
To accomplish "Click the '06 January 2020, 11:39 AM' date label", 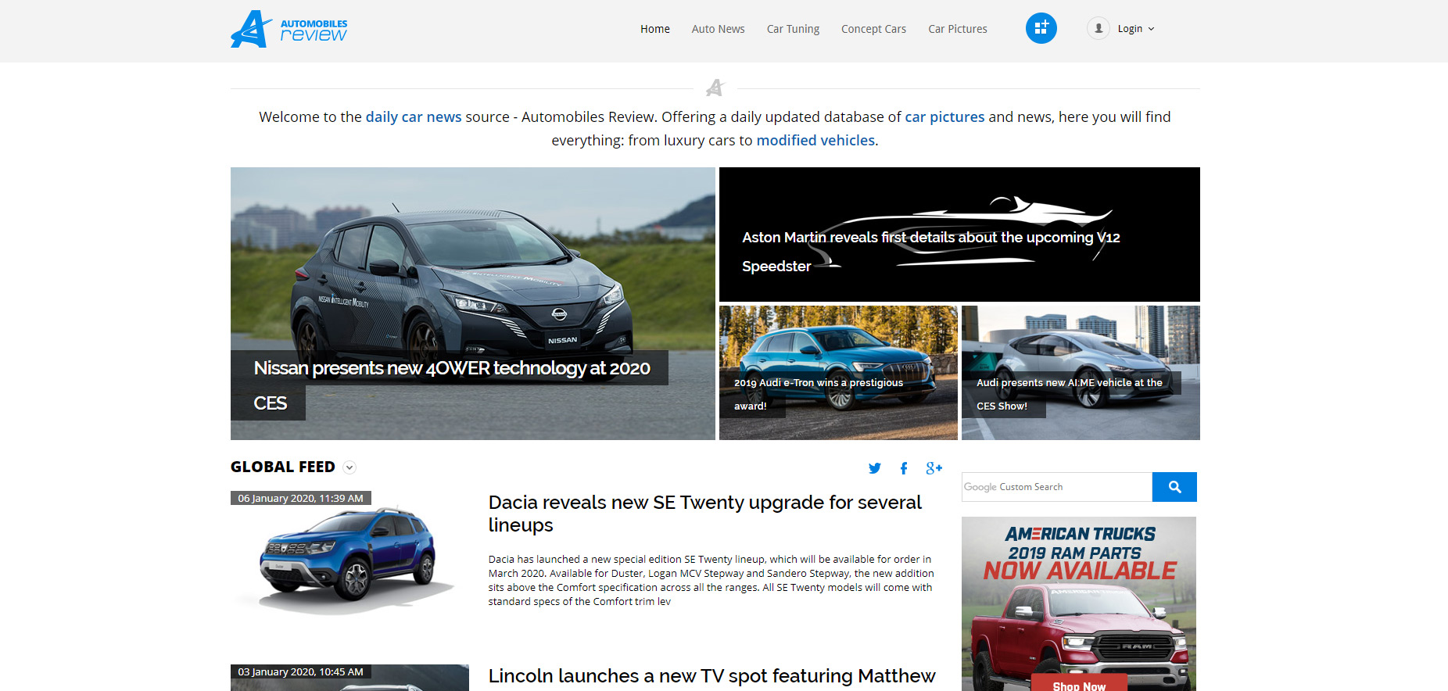I will pos(301,498).
